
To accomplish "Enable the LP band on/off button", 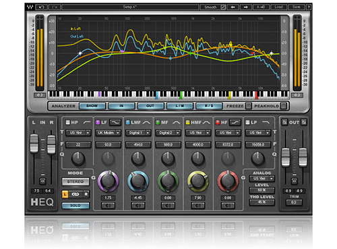I will [247, 122].
